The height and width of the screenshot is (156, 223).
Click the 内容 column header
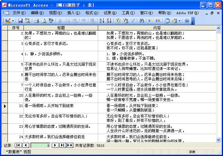157,28
